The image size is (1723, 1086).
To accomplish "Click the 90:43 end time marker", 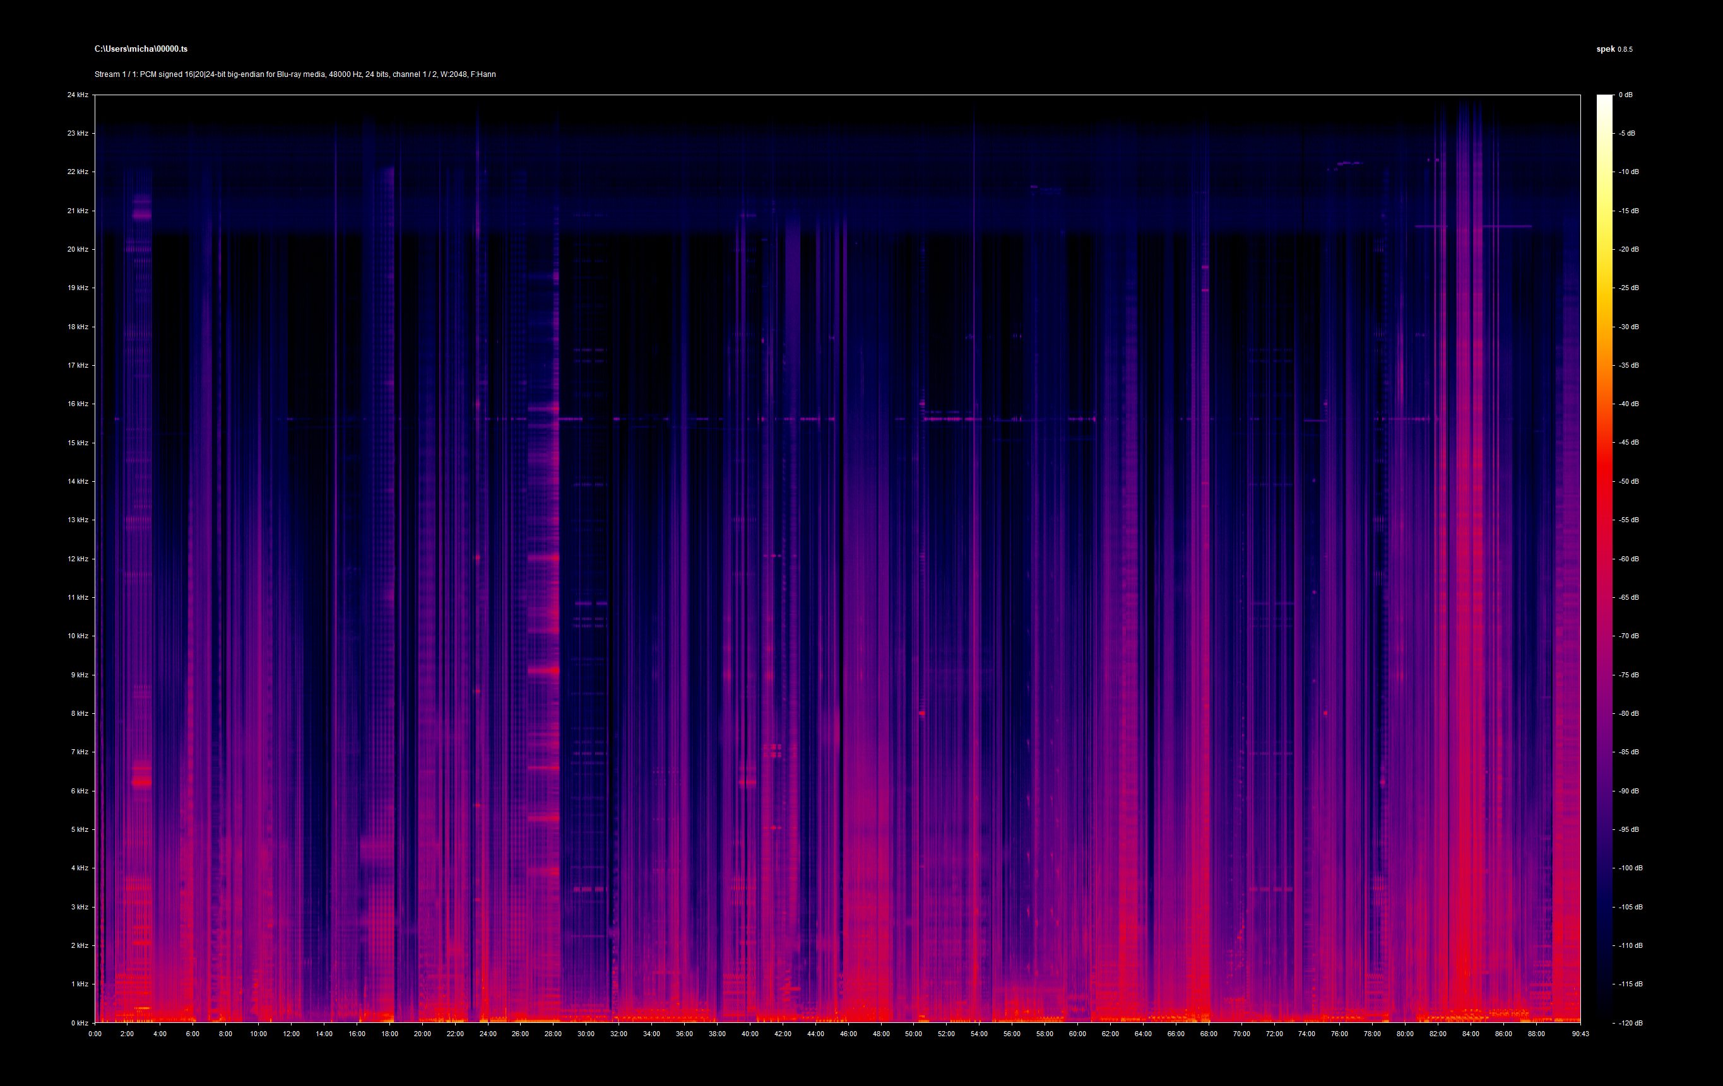I will (1580, 1034).
